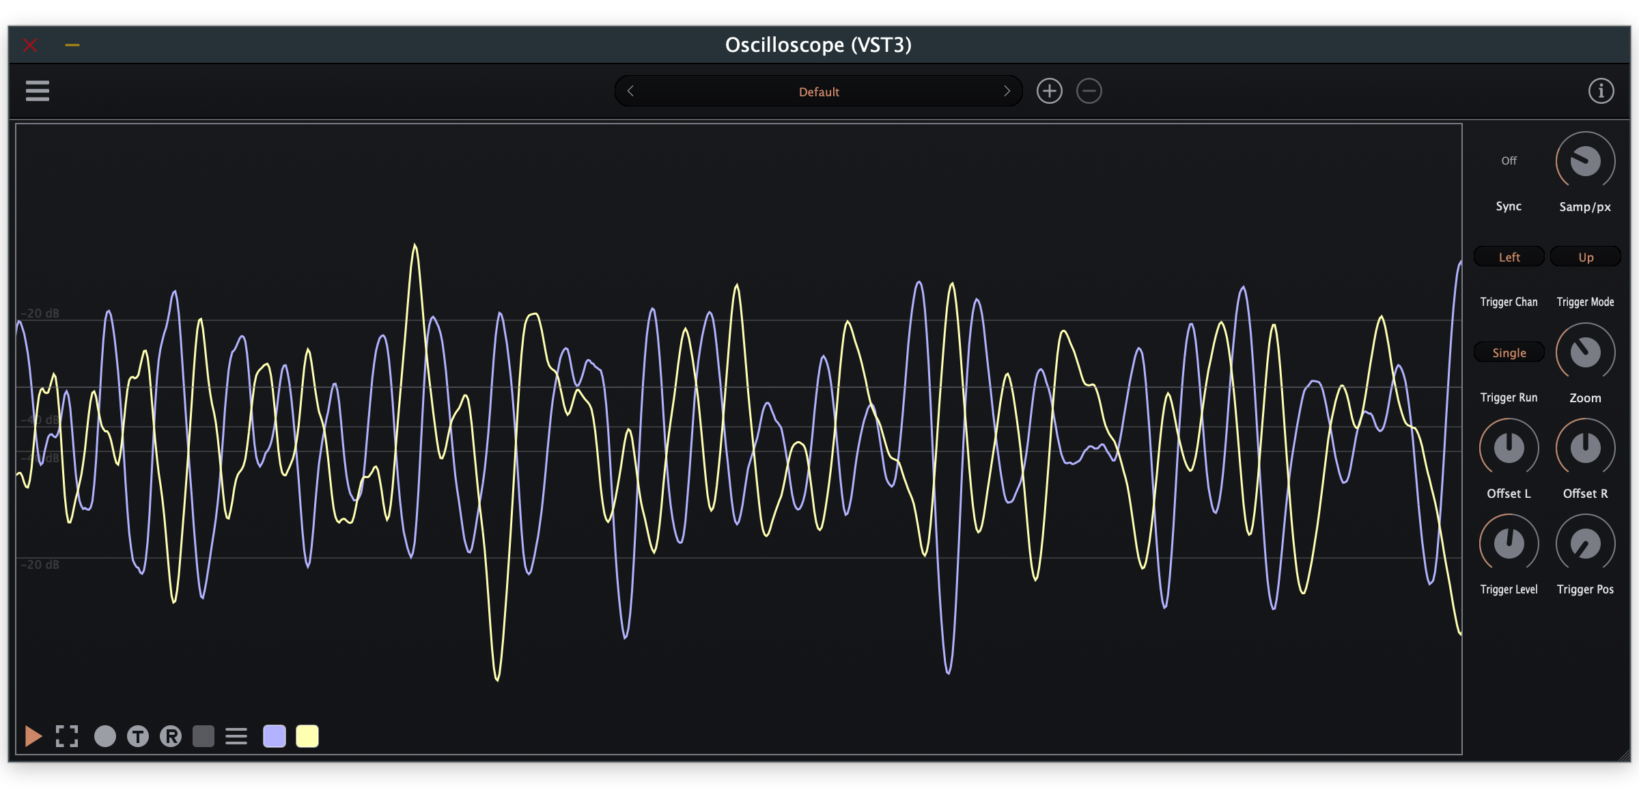Click the solid gray circle icon

tap(105, 736)
